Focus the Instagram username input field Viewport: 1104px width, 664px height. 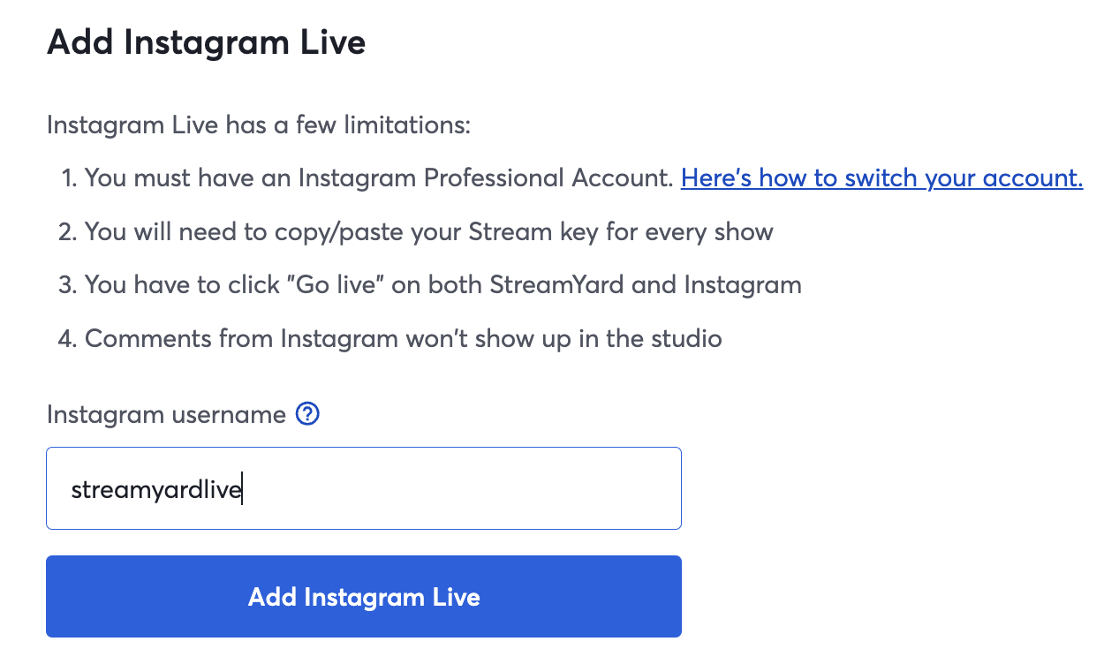pyautogui.click(x=364, y=488)
